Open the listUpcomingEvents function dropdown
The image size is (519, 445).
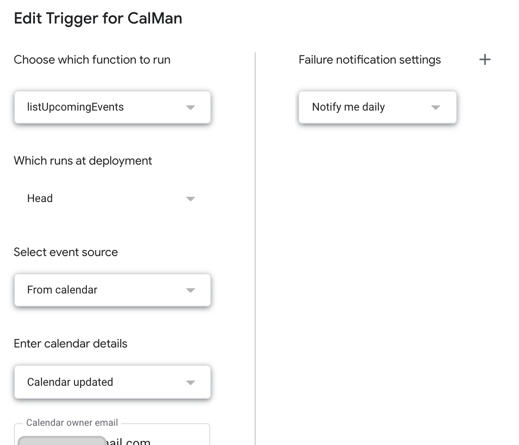[112, 107]
